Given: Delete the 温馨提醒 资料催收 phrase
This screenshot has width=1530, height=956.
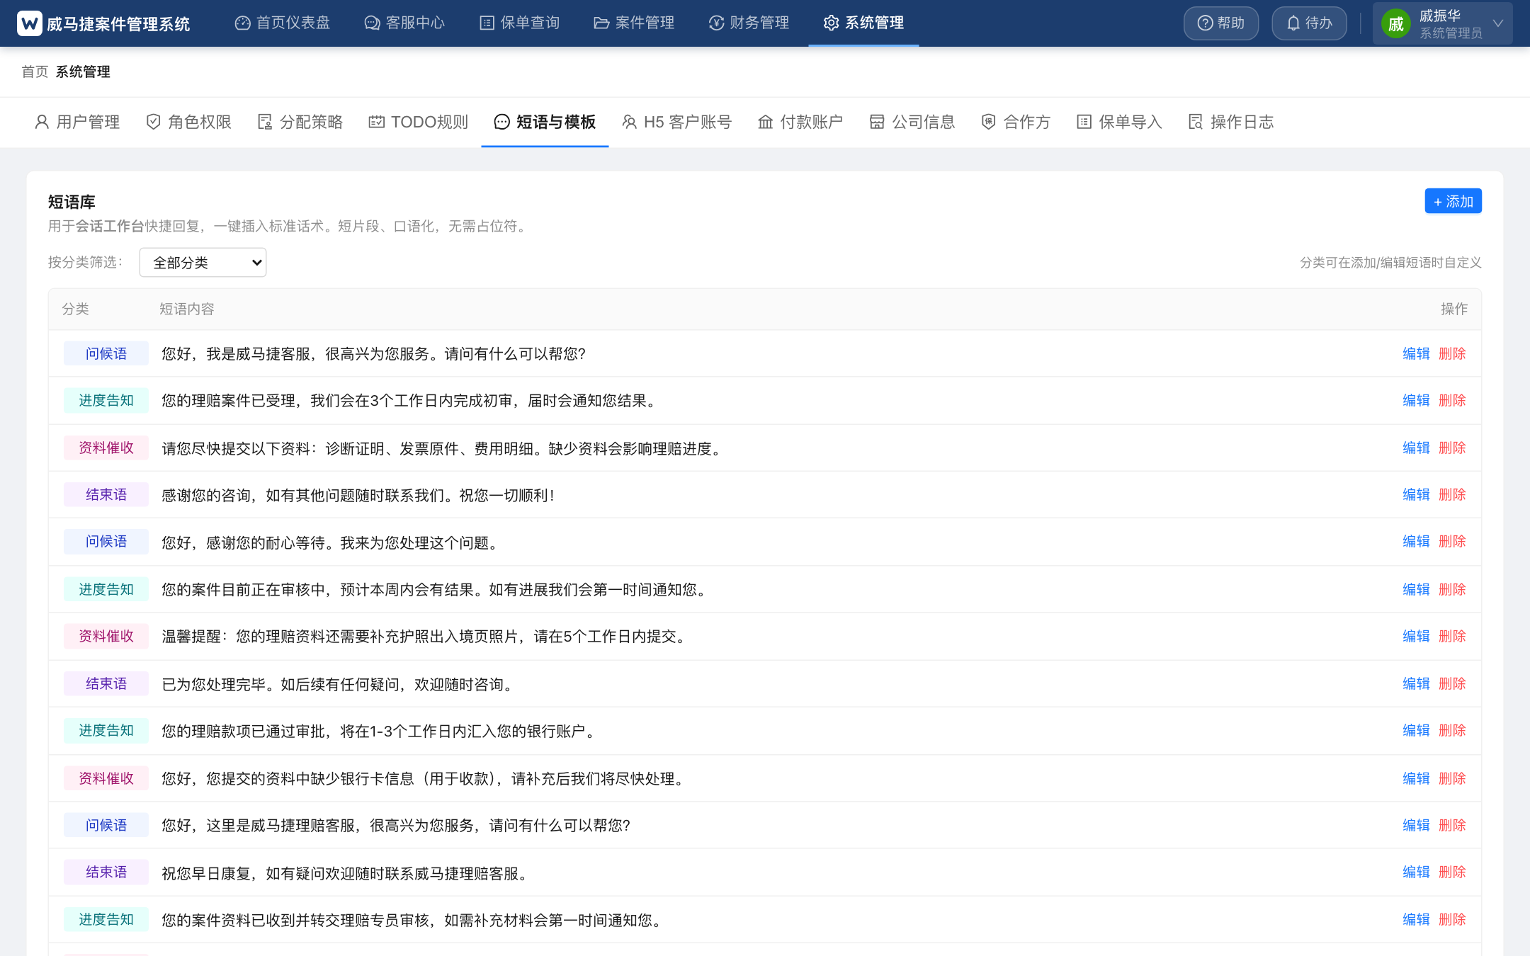Looking at the screenshot, I should (1452, 636).
